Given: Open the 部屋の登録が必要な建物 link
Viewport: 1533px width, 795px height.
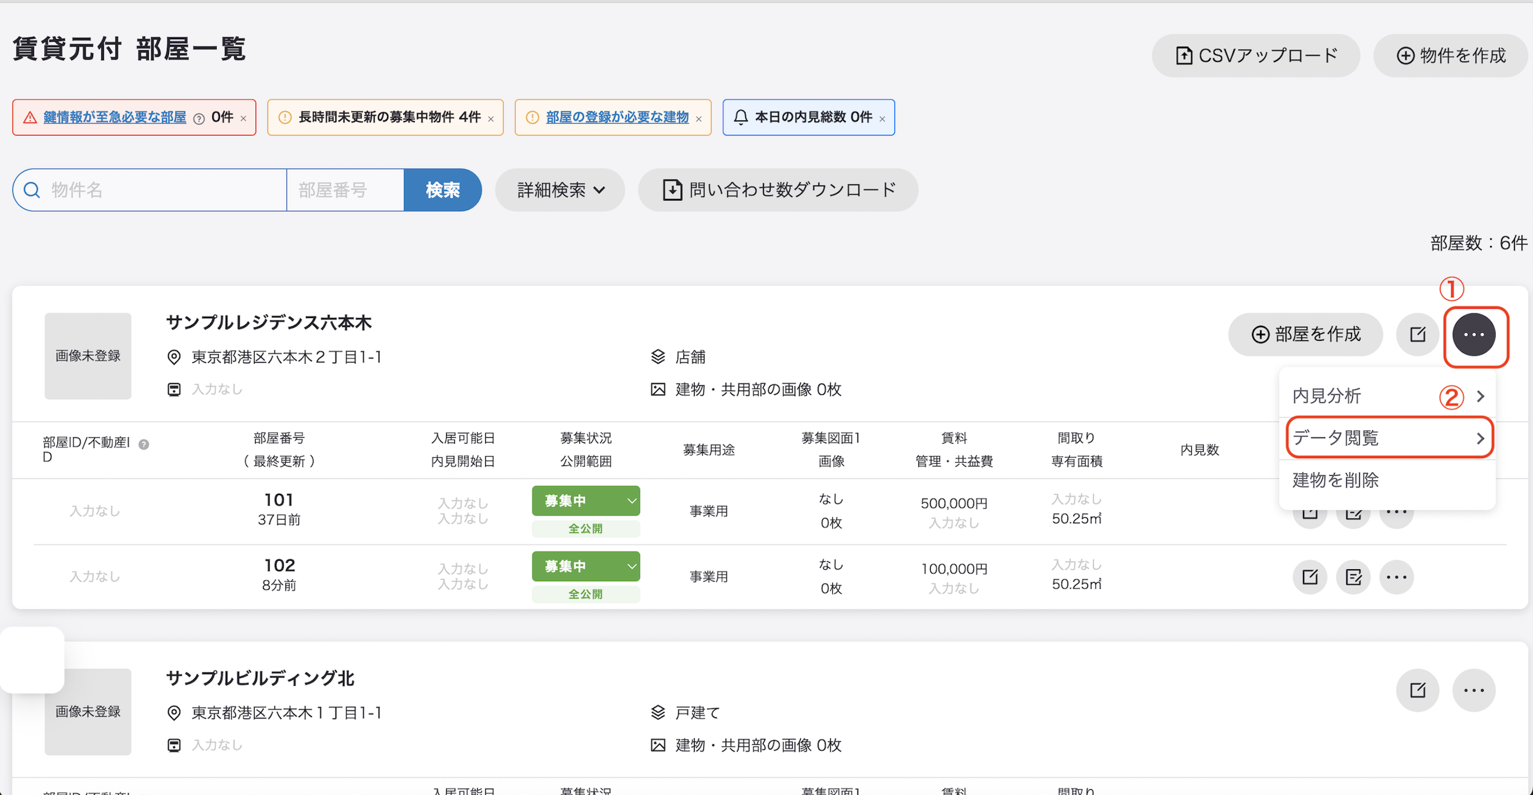Looking at the screenshot, I should pyautogui.click(x=617, y=117).
